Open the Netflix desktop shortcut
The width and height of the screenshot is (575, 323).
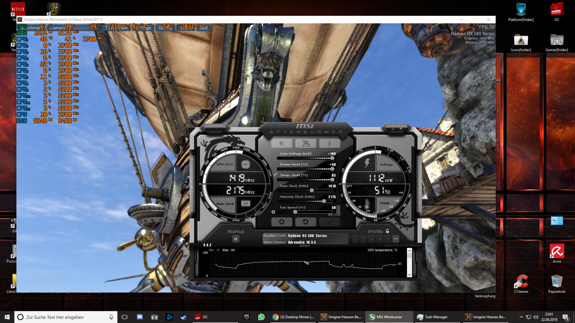click(18, 9)
